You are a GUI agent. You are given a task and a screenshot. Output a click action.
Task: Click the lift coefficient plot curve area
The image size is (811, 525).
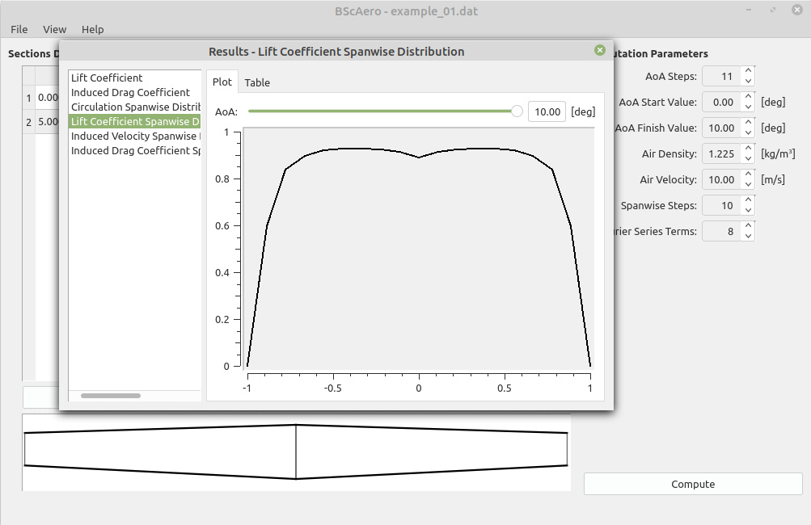[418, 248]
